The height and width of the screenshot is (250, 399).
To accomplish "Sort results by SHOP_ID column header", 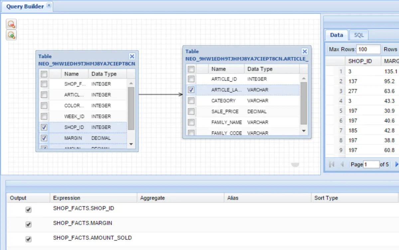I will pyautogui.click(x=360, y=61).
